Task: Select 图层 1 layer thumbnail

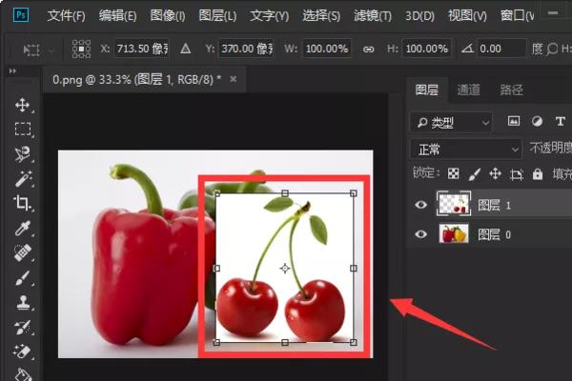Action: 454,204
